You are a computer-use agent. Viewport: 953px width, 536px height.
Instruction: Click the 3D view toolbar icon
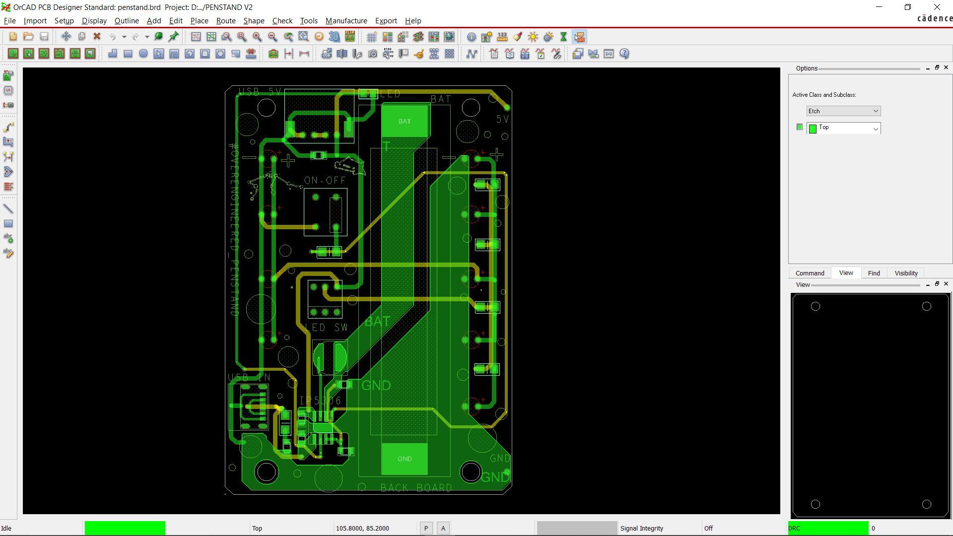(334, 37)
